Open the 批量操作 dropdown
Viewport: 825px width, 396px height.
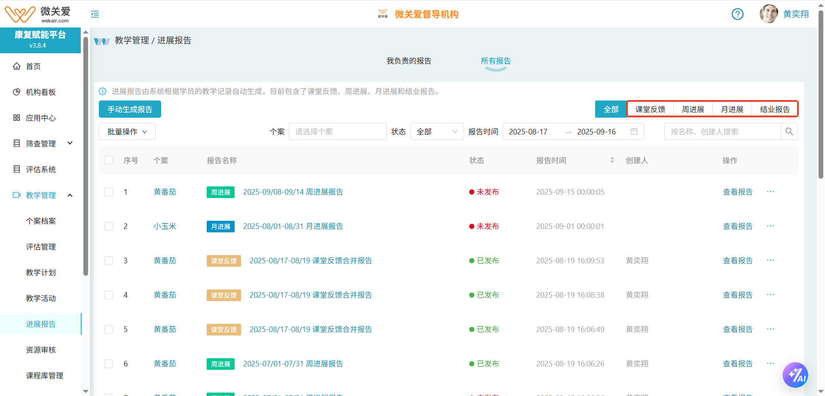pos(127,131)
